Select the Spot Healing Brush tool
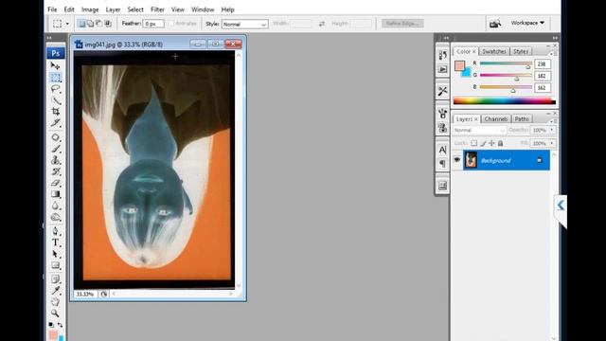Image resolution: width=606 pixels, height=341 pixels. [55, 137]
